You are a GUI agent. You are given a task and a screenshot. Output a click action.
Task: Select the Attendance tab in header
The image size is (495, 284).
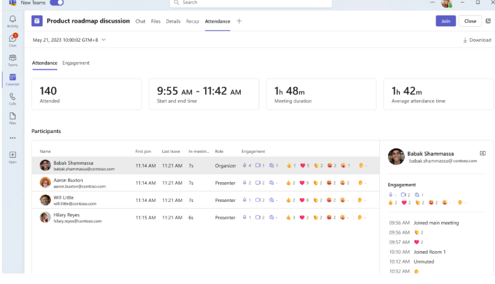[218, 21]
